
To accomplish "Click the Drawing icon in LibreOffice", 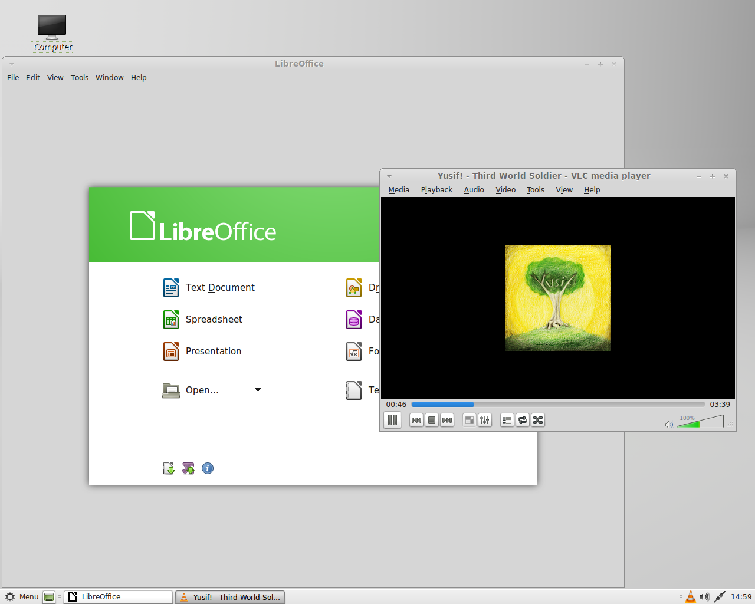I will coord(354,288).
